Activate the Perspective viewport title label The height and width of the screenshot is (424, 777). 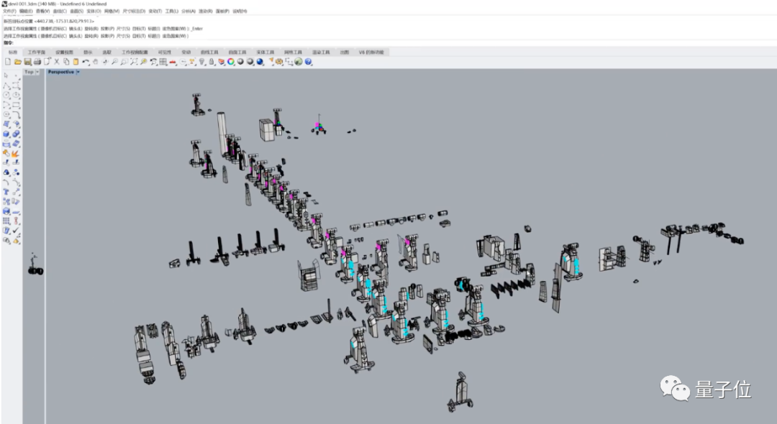[61, 72]
